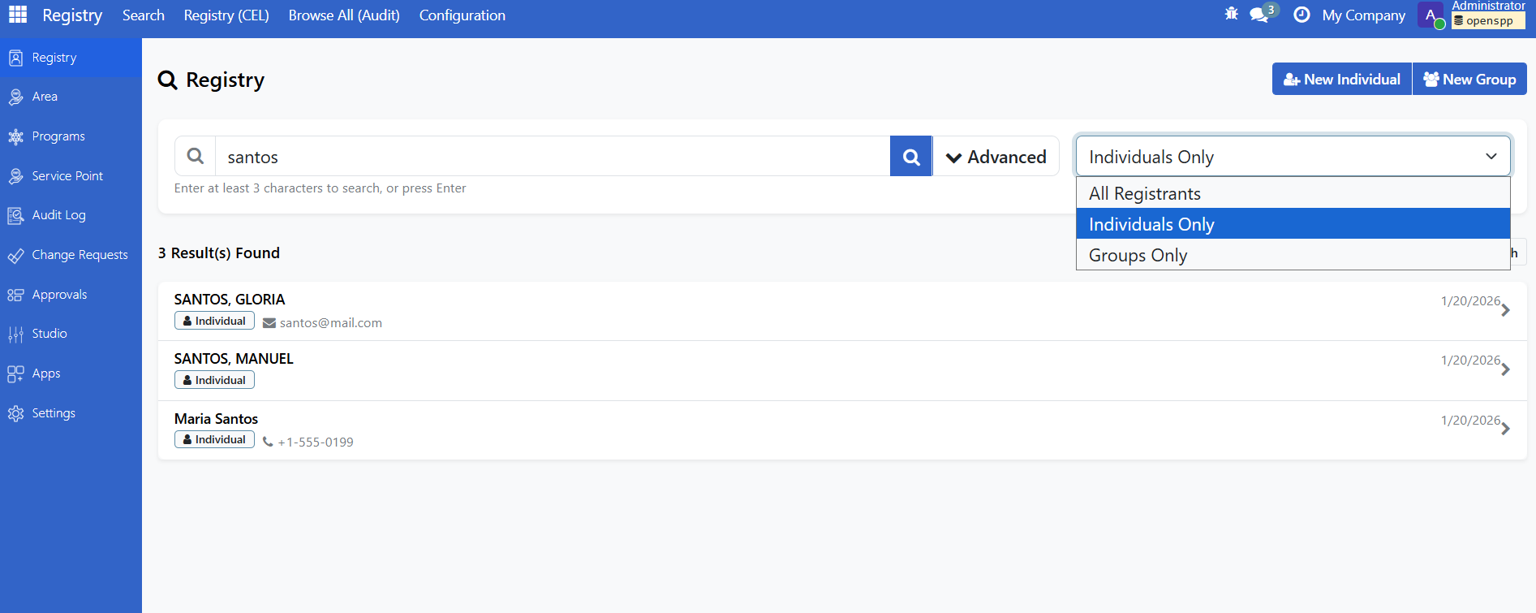This screenshot has width=1536, height=613.
Task: Click the Studio sidebar icon
Action: coord(15,334)
